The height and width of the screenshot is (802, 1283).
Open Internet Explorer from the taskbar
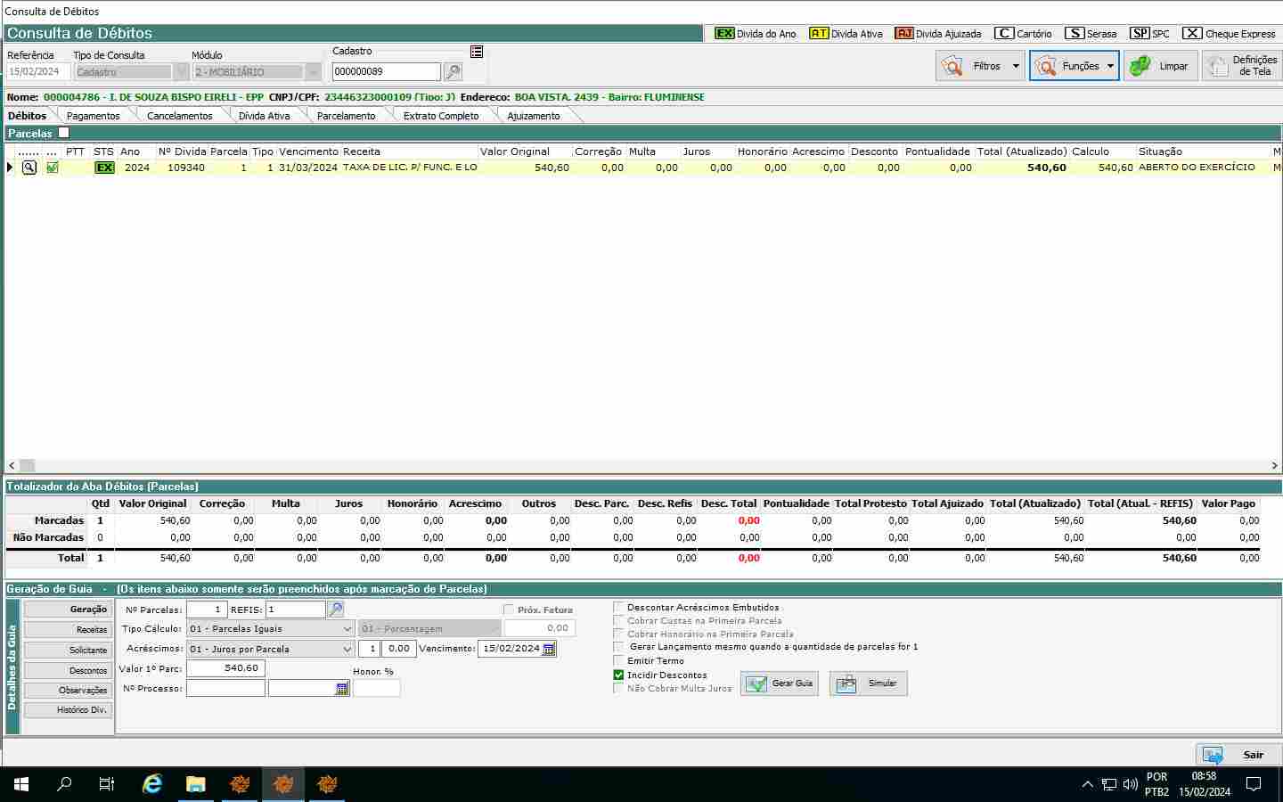pyautogui.click(x=152, y=784)
